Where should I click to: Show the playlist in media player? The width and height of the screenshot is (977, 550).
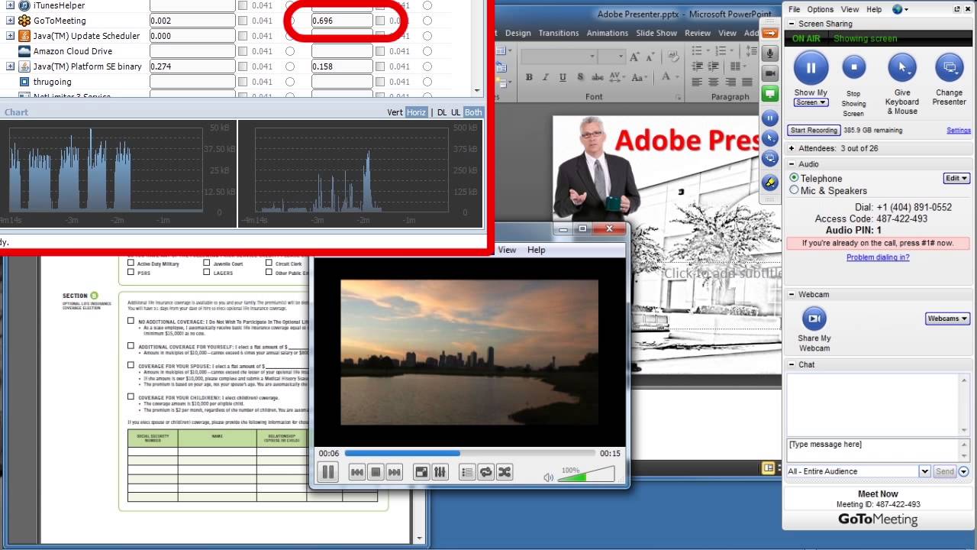(467, 472)
